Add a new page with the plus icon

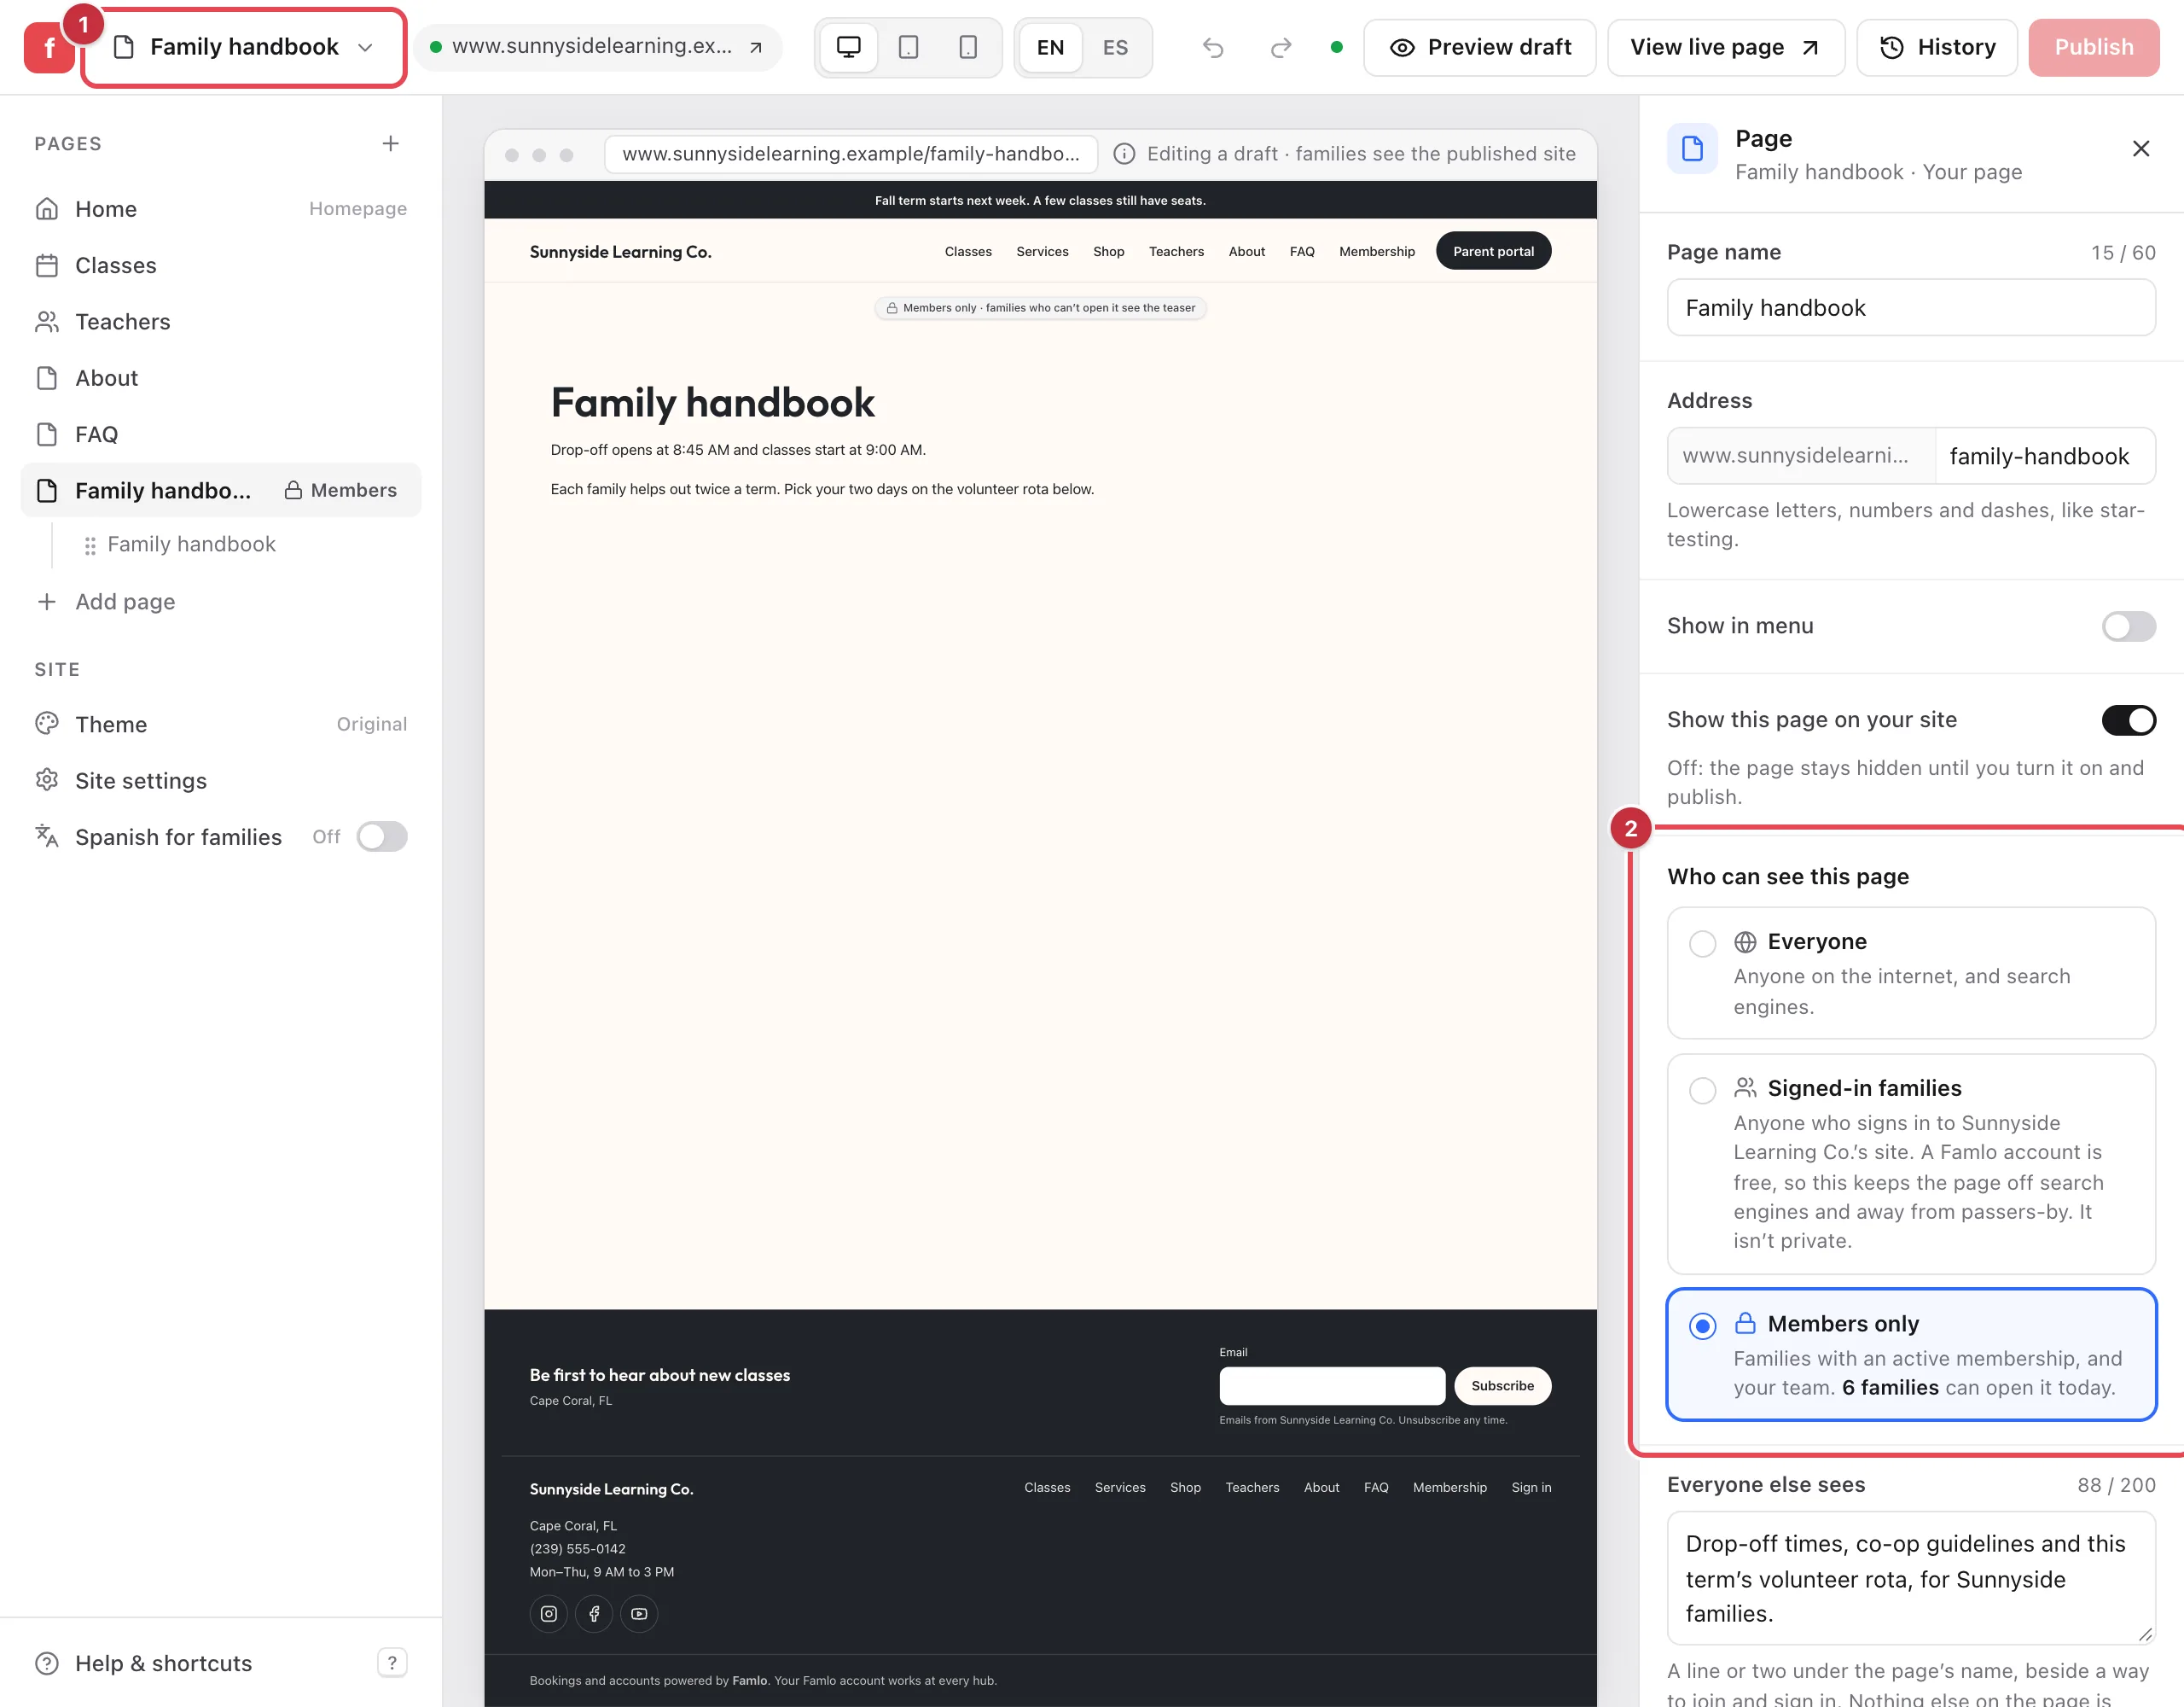coord(390,143)
